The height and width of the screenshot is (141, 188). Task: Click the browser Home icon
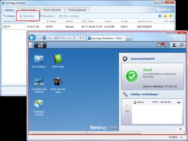(173, 38)
